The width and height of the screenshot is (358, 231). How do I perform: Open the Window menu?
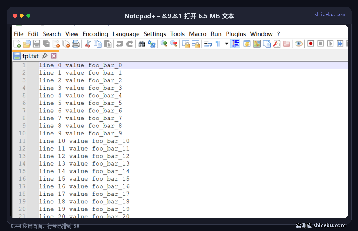point(261,34)
